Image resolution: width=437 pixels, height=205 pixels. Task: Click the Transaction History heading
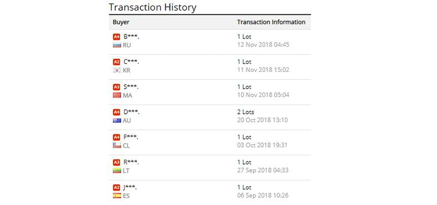pos(153,7)
